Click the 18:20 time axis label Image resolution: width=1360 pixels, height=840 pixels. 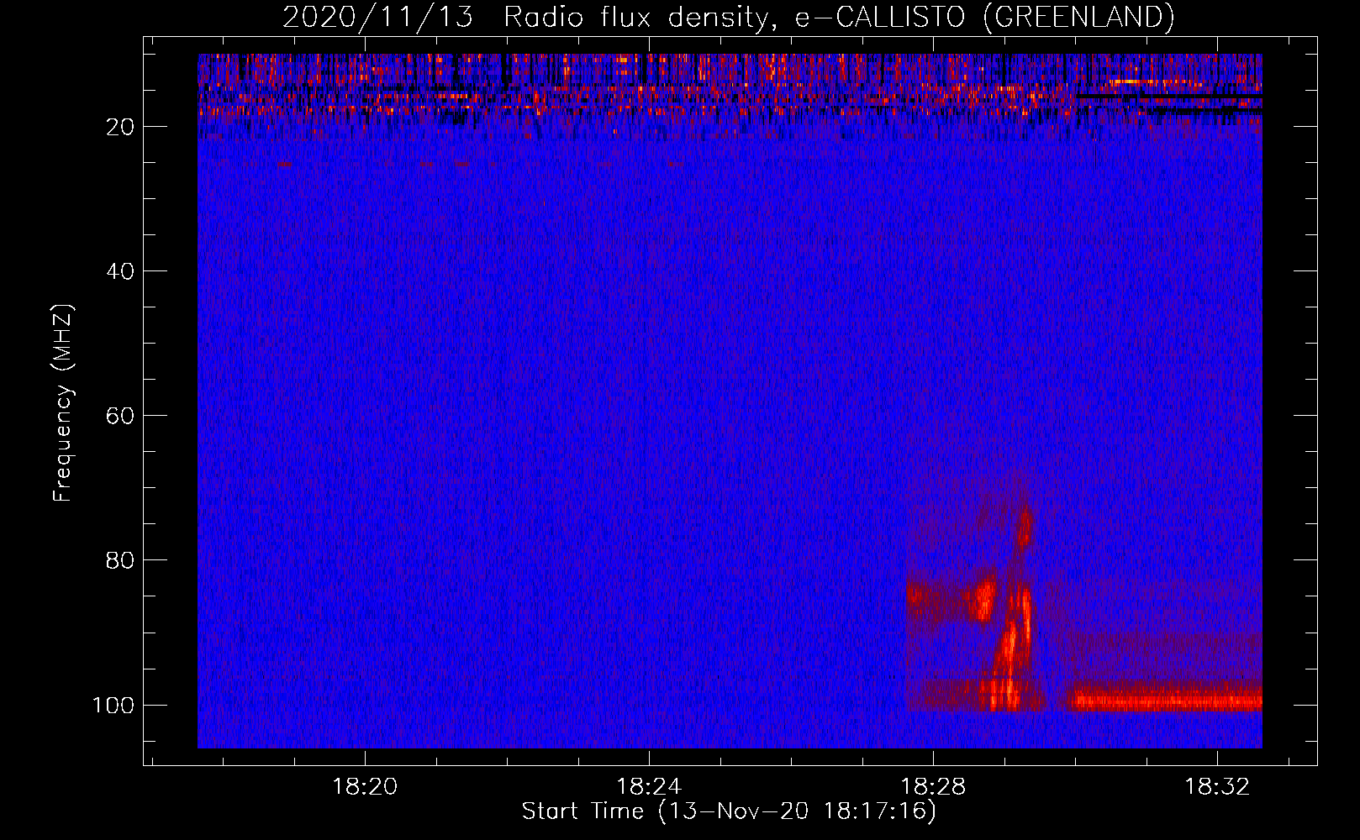point(365,786)
